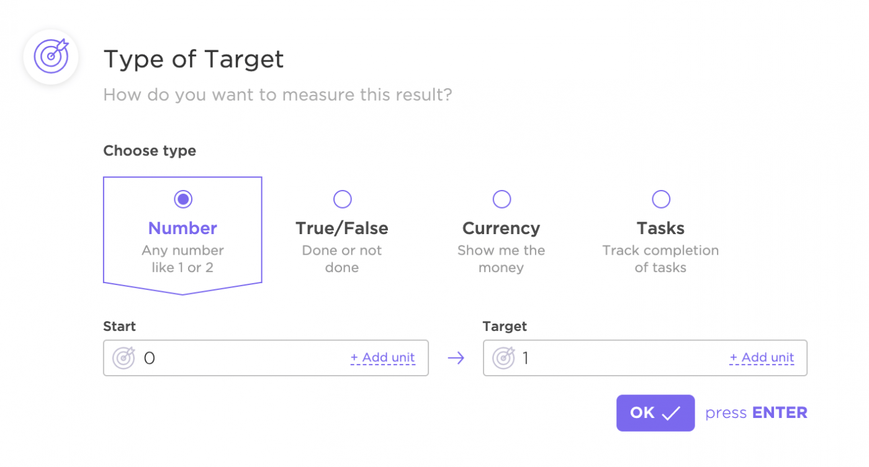Click the 'Track completion of tasks' description
This screenshot has height=467, width=869.
(x=660, y=259)
